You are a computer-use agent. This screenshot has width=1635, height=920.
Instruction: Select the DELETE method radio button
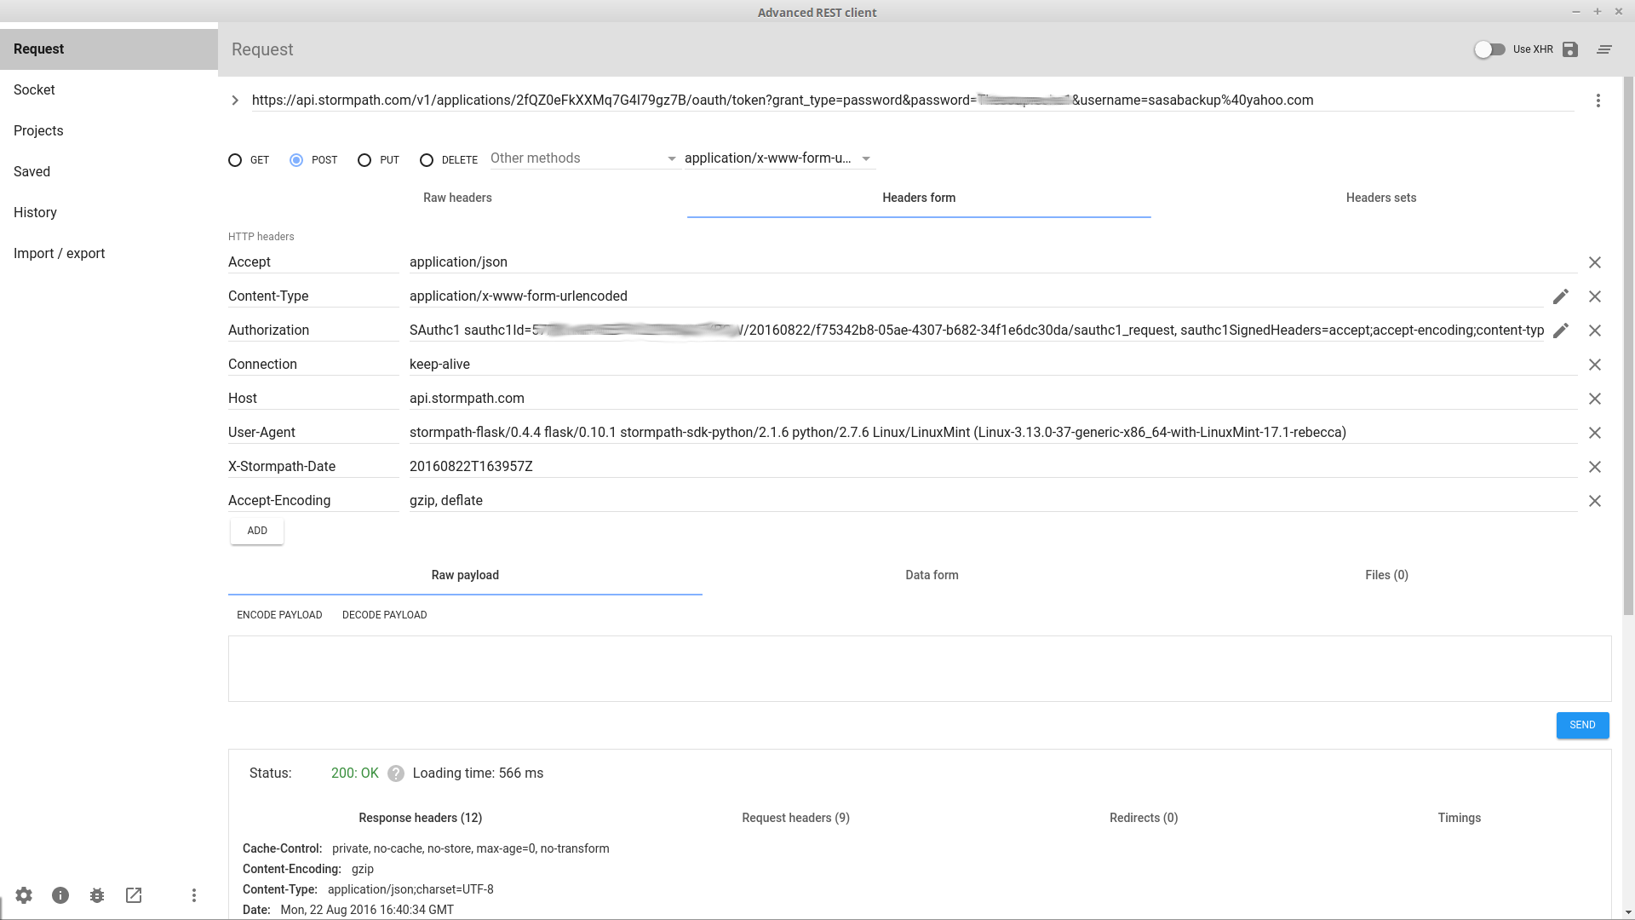(427, 160)
